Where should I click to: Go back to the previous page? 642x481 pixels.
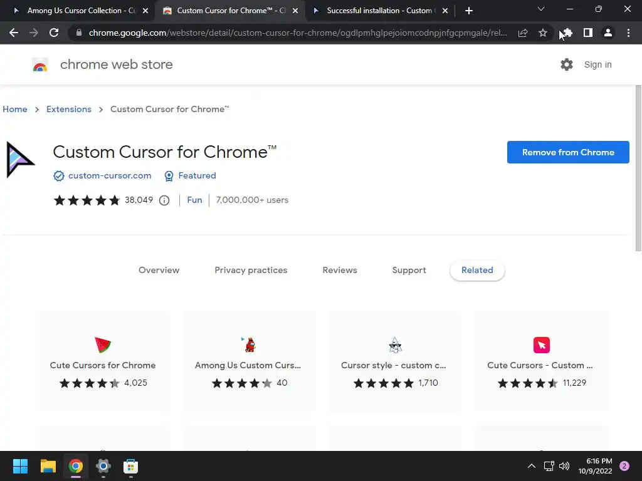14,33
